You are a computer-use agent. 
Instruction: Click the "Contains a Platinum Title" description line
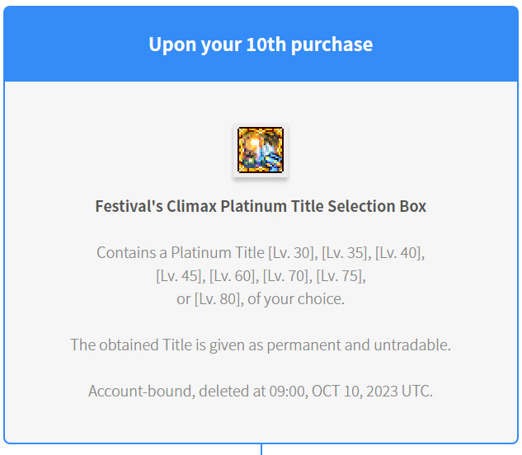point(261,252)
